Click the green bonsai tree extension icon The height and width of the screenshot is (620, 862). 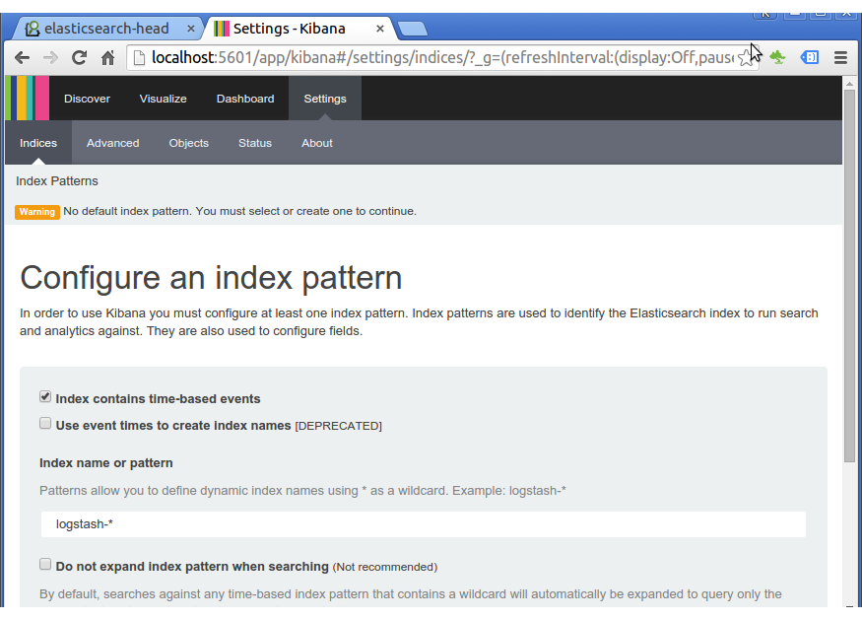(x=778, y=57)
